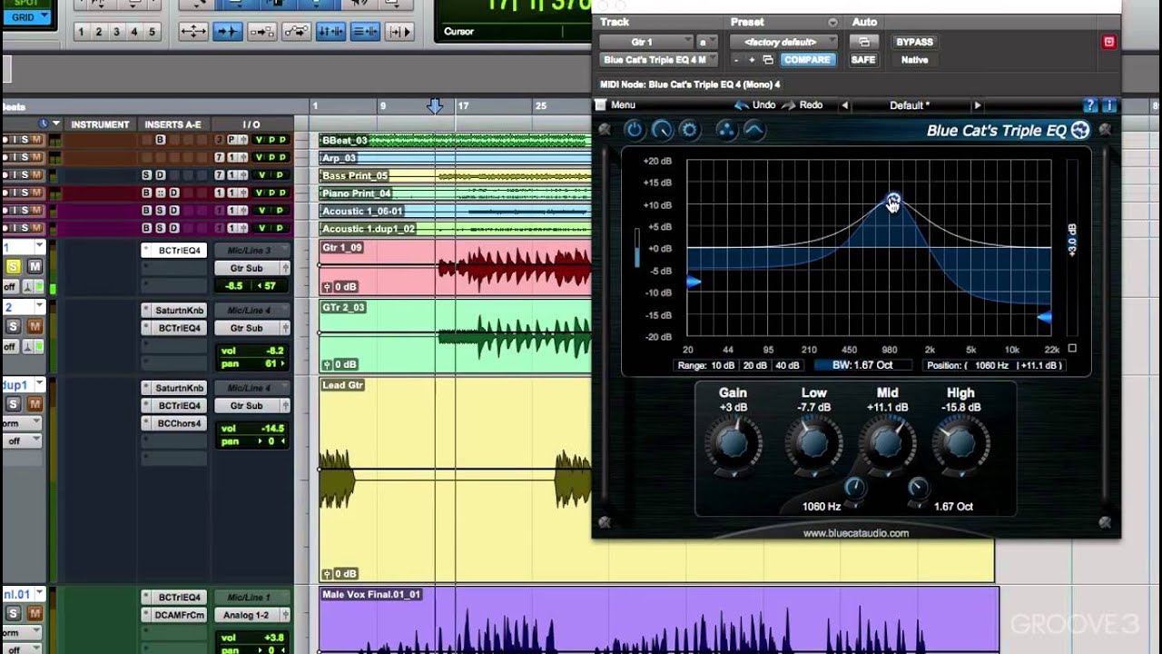
Task: Click the minus previous preset button
Action: click(736, 60)
